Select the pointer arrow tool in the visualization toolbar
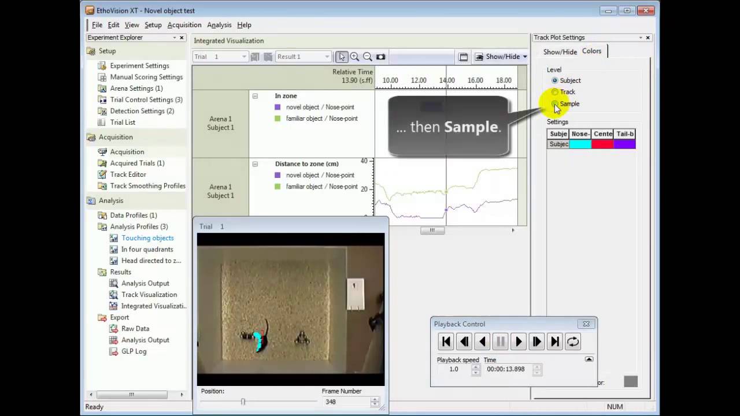 pos(342,57)
